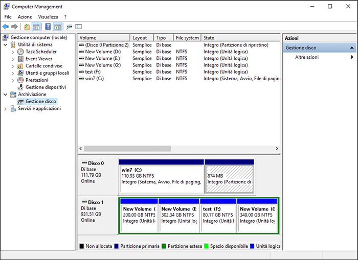358x260 pixels.
Task: Sort by the File system column header
Action: click(187, 38)
